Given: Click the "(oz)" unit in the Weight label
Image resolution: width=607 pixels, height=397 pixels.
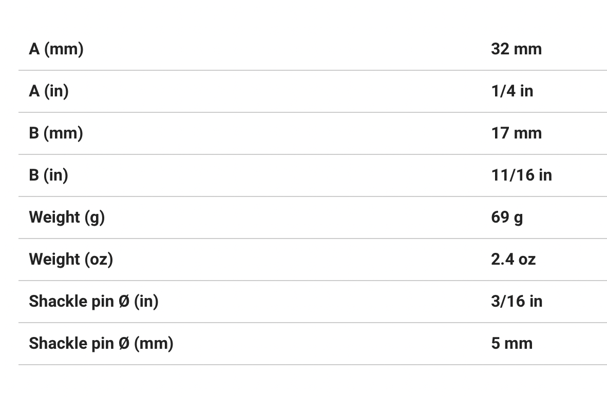Looking at the screenshot, I should click(x=99, y=260).
